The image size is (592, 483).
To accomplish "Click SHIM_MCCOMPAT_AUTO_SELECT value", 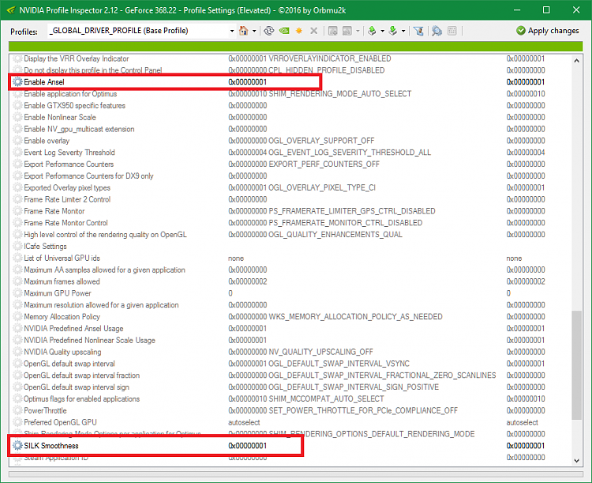I will (x=326, y=398).
